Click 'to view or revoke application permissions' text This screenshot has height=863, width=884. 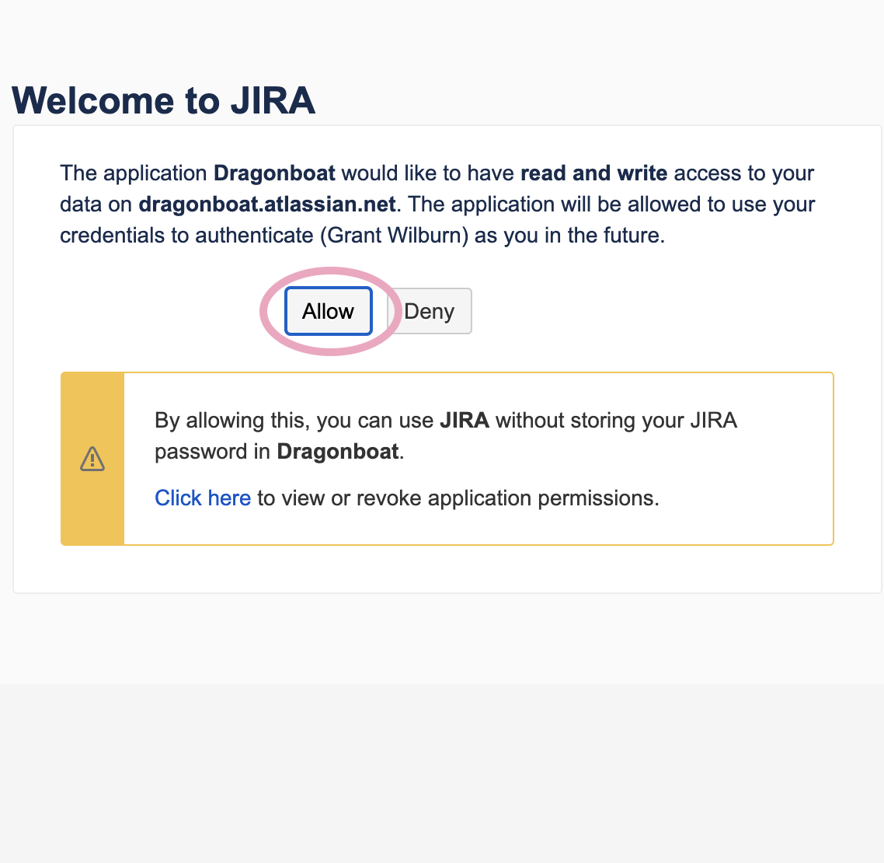tap(458, 498)
